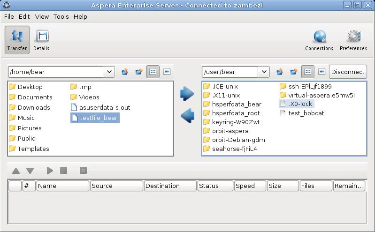Screen dimensions: 375x232
Task: Select the Templates folder
Action: coord(29,149)
